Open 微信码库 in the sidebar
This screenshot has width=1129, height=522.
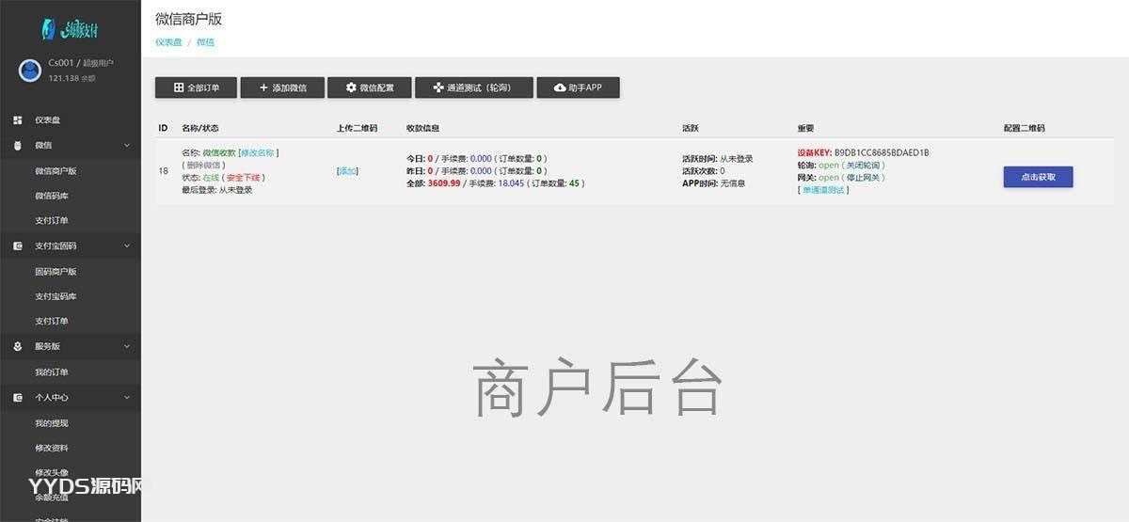51,196
